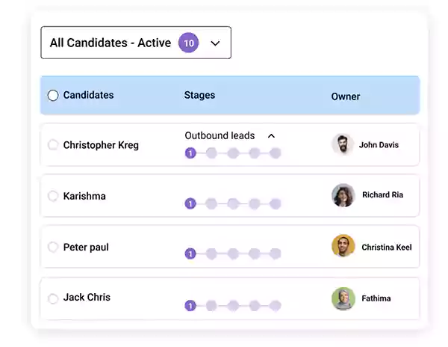
Task: Open Christina Keel owner avatar
Action: pyautogui.click(x=343, y=246)
